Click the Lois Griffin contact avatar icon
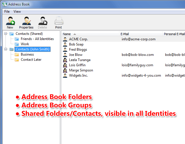185x144 pixels. (x=65, y=65)
